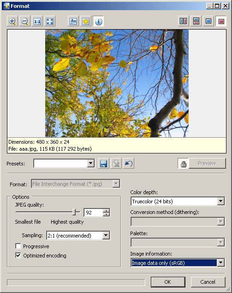This screenshot has height=293, width=232.
Task: Toggle the preview lock button
Action: 183,164
